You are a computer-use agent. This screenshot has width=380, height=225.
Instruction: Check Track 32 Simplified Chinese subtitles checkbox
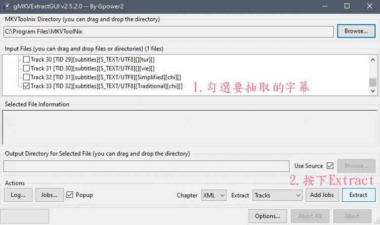pos(26,77)
